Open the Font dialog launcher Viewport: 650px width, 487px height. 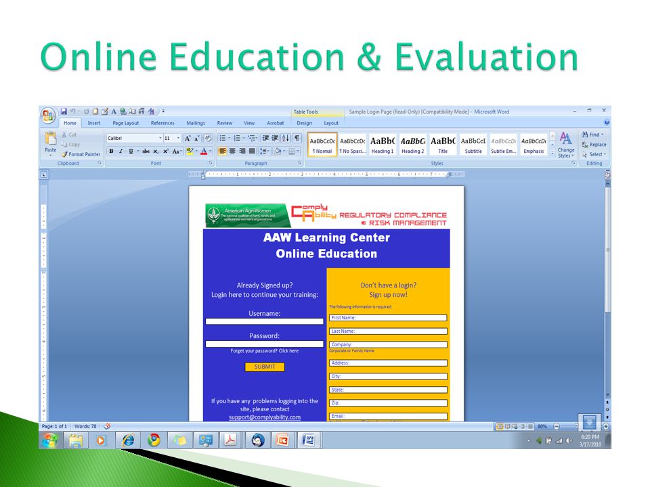pyautogui.click(x=211, y=163)
